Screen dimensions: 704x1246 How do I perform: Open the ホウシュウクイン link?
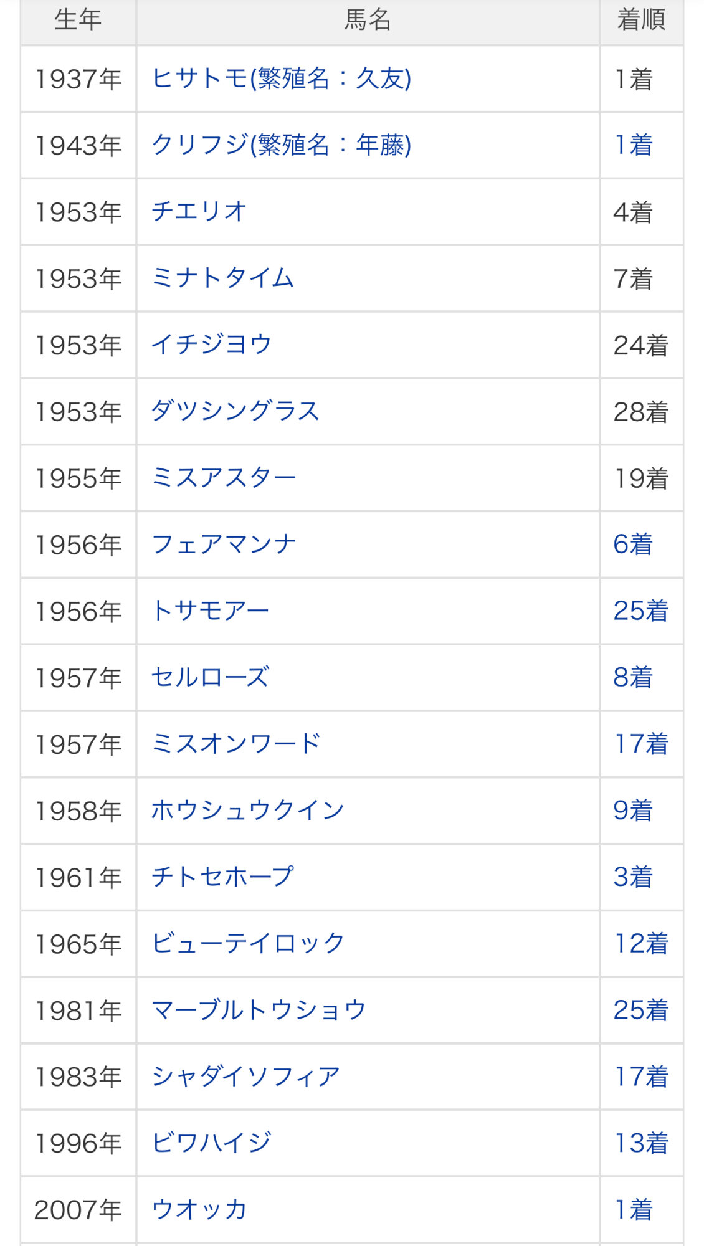pyautogui.click(x=248, y=811)
